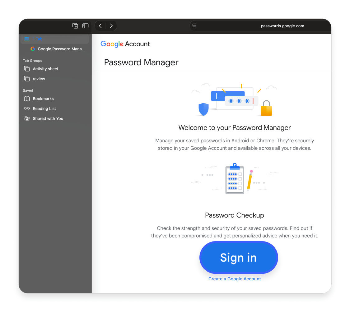Open the Create a Google Account link

(234, 279)
